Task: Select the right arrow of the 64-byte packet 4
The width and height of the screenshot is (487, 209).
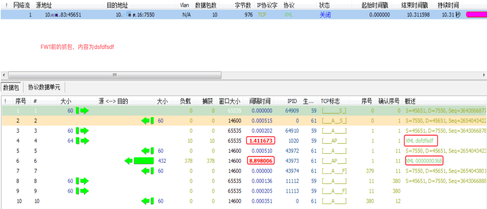Action: [82, 141]
